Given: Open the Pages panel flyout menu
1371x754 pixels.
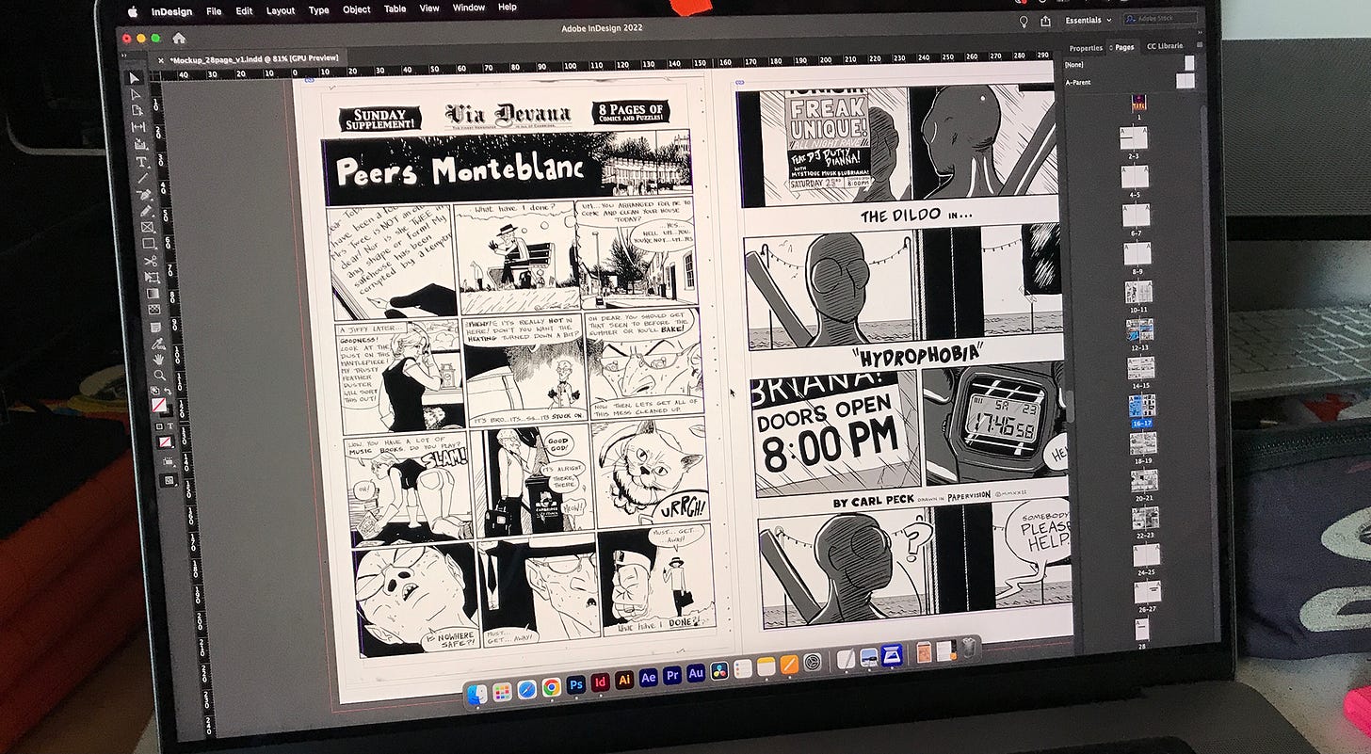Looking at the screenshot, I should coord(1199,45).
